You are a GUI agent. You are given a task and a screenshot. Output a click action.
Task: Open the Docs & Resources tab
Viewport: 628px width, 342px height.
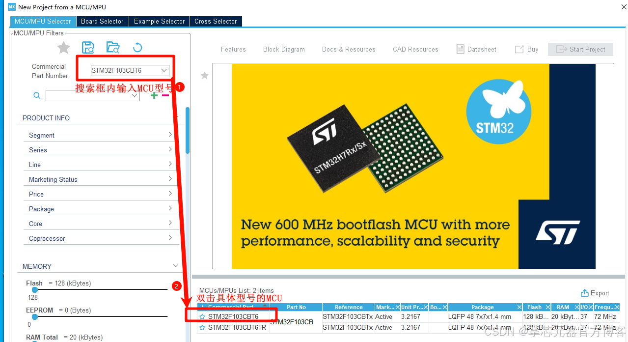click(349, 49)
